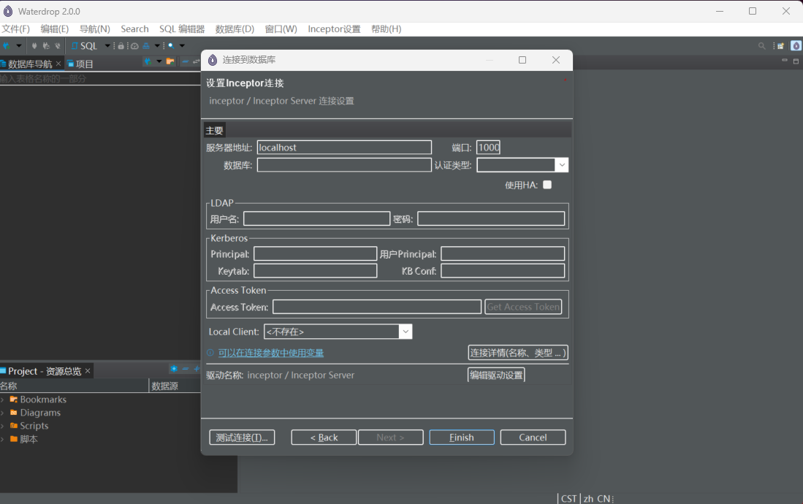Image resolution: width=803 pixels, height=504 pixels.
Task: Toggle the 使用HA checkbox
Action: point(547,185)
